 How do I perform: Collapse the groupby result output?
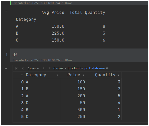(6, 11)
